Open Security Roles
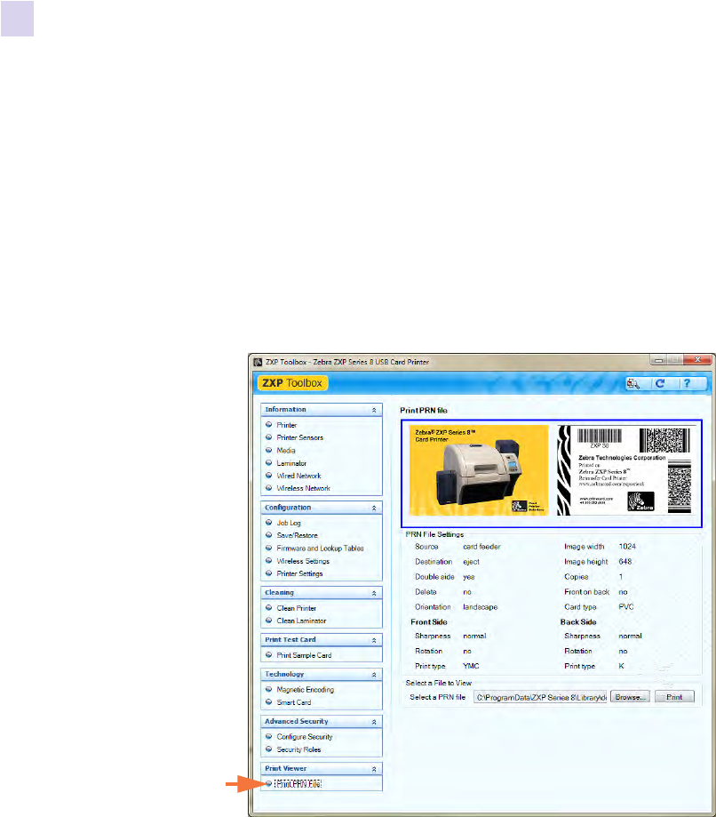The width and height of the screenshot is (716, 817). click(x=298, y=749)
